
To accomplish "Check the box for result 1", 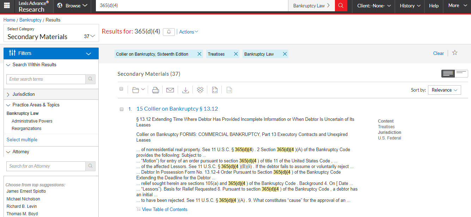I will coord(122,109).
